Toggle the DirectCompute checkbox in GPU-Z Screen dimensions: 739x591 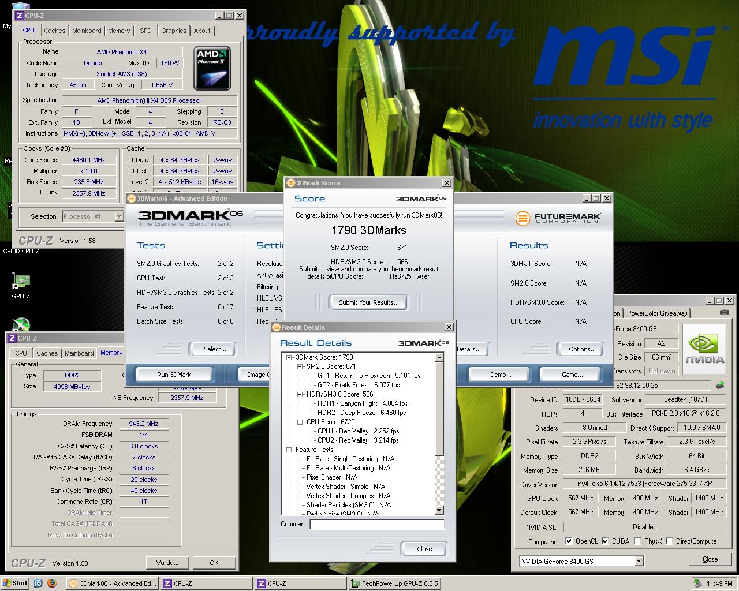669,541
